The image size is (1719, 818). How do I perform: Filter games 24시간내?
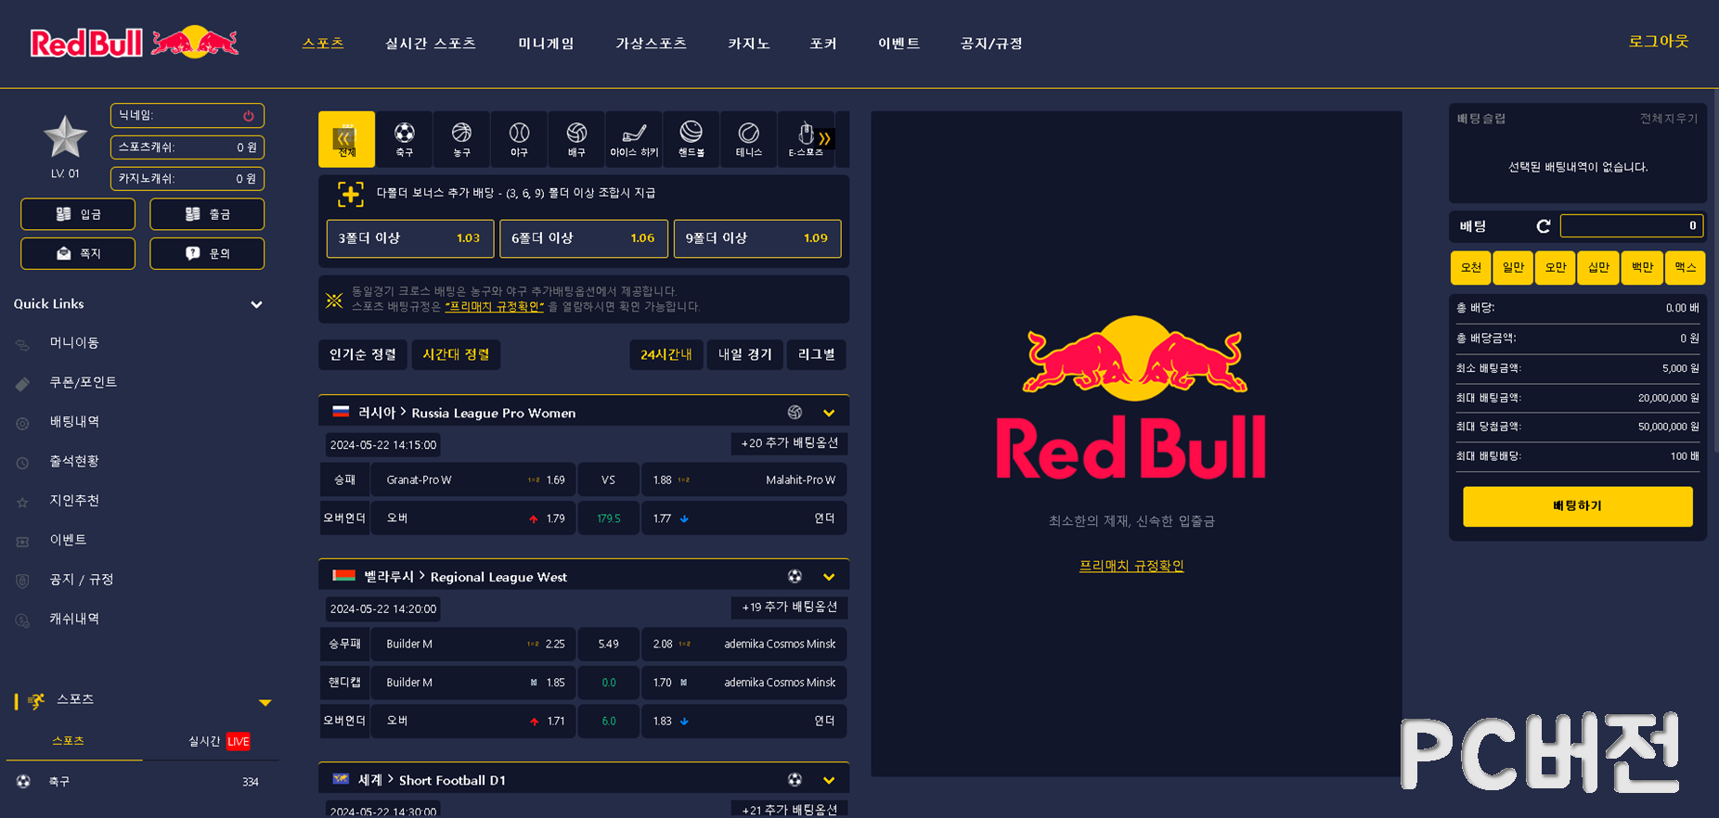tap(666, 354)
